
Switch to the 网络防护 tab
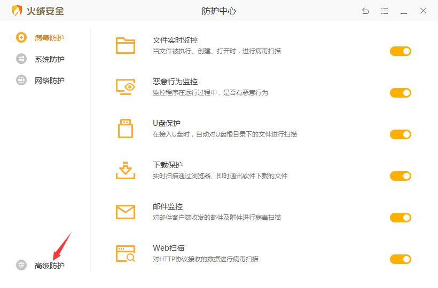point(50,81)
